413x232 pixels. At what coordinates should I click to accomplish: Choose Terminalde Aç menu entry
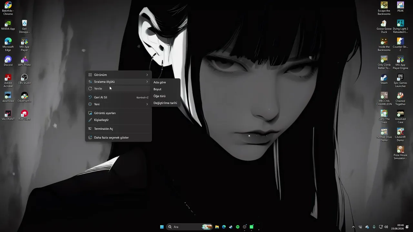pyautogui.click(x=118, y=129)
